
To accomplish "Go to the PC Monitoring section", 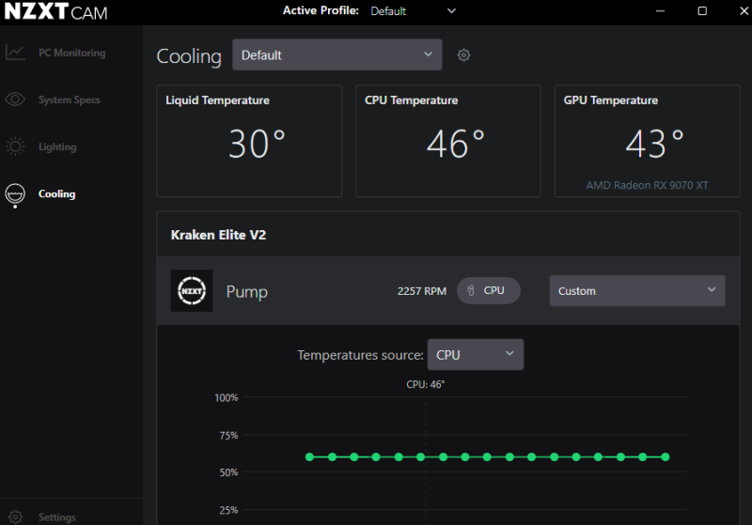I will click(x=71, y=53).
